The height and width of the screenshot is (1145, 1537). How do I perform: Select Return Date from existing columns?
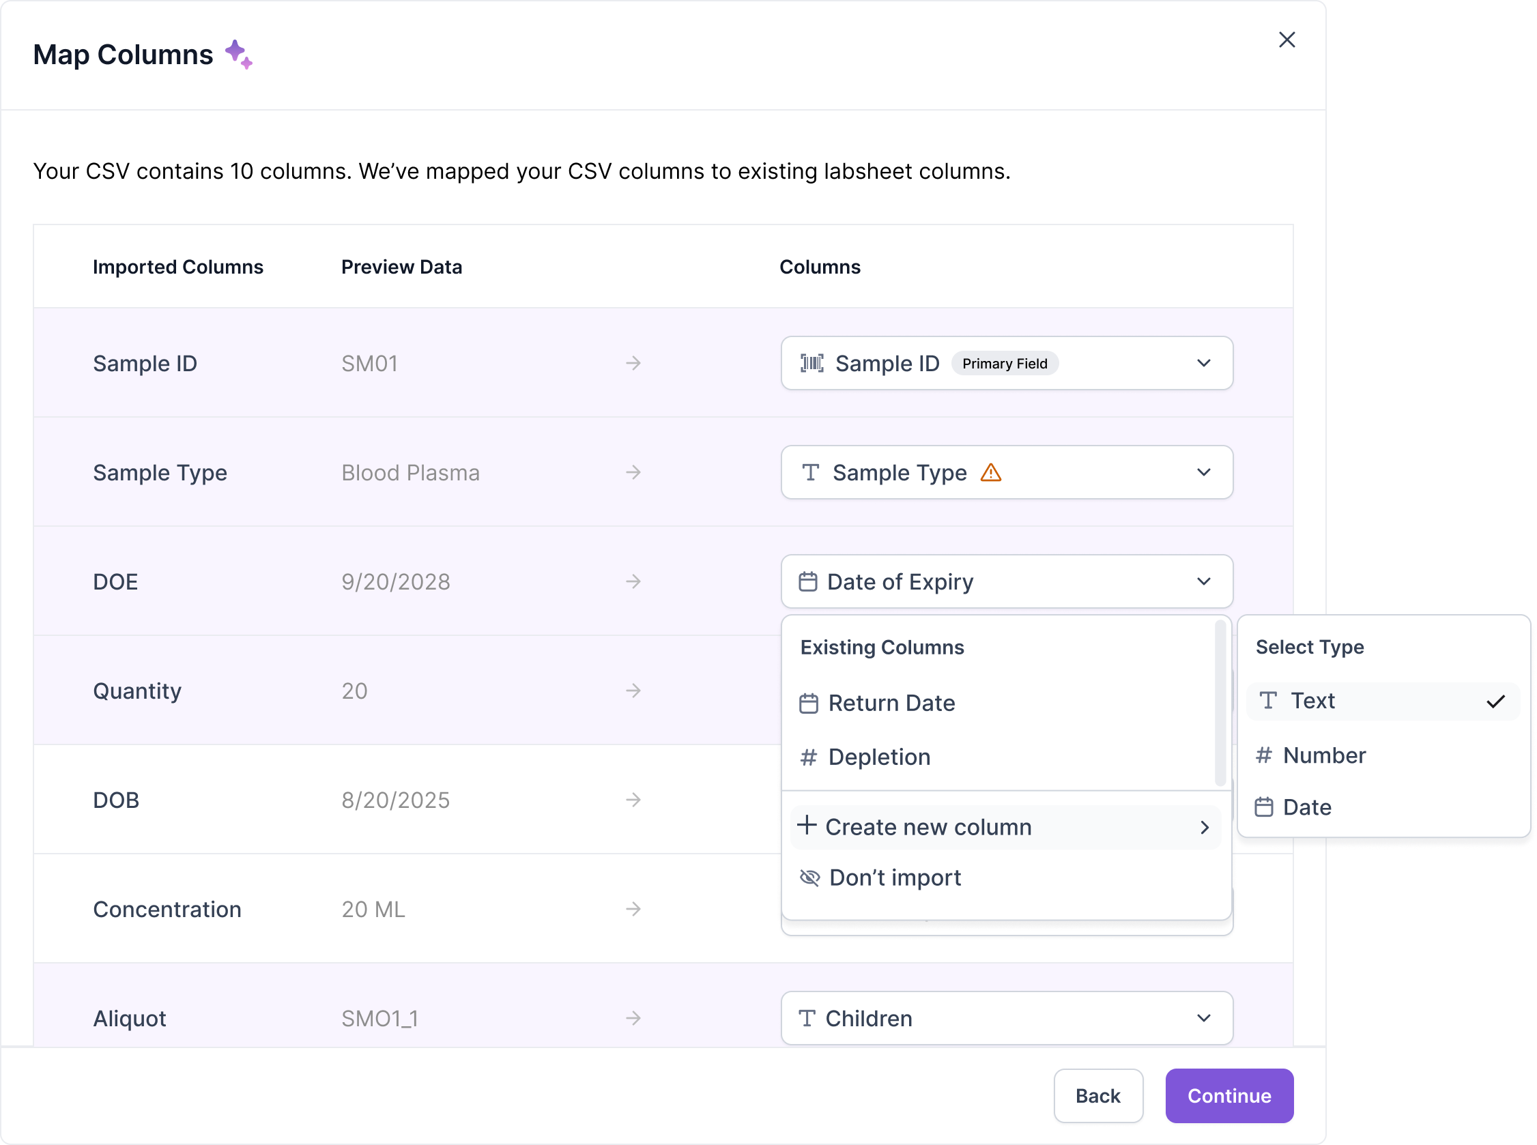click(891, 704)
